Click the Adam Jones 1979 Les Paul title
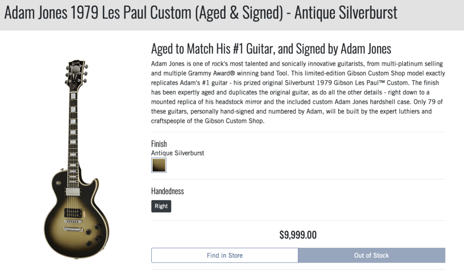The image size is (464, 270). click(201, 13)
